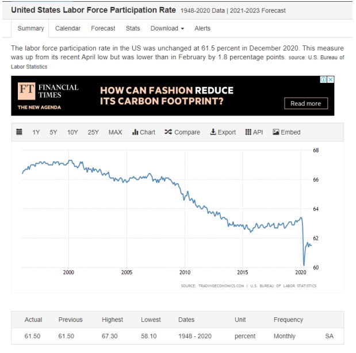
Task: Export the chart data
Action: [223, 132]
